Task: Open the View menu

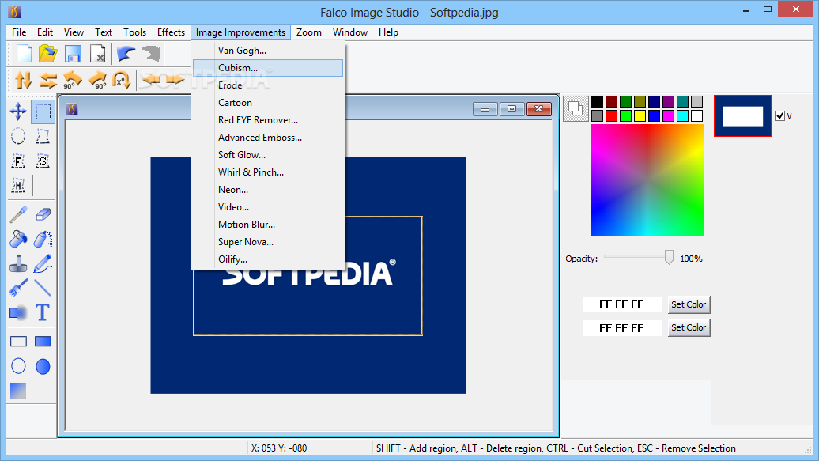Action: [x=74, y=32]
